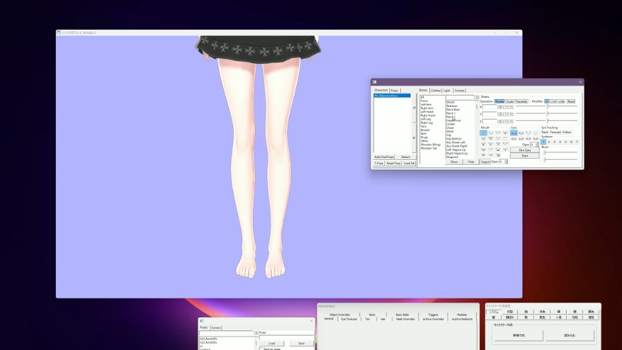The image size is (622, 350).
Task: Select 'World' in the bone list
Action: click(450, 102)
